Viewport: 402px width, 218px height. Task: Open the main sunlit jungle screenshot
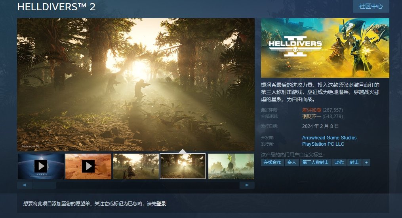click(136, 85)
